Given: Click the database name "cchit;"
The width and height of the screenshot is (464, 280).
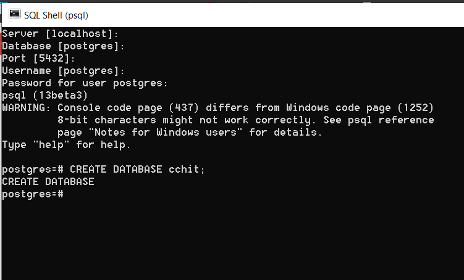Looking at the screenshot, I should pos(187,169).
